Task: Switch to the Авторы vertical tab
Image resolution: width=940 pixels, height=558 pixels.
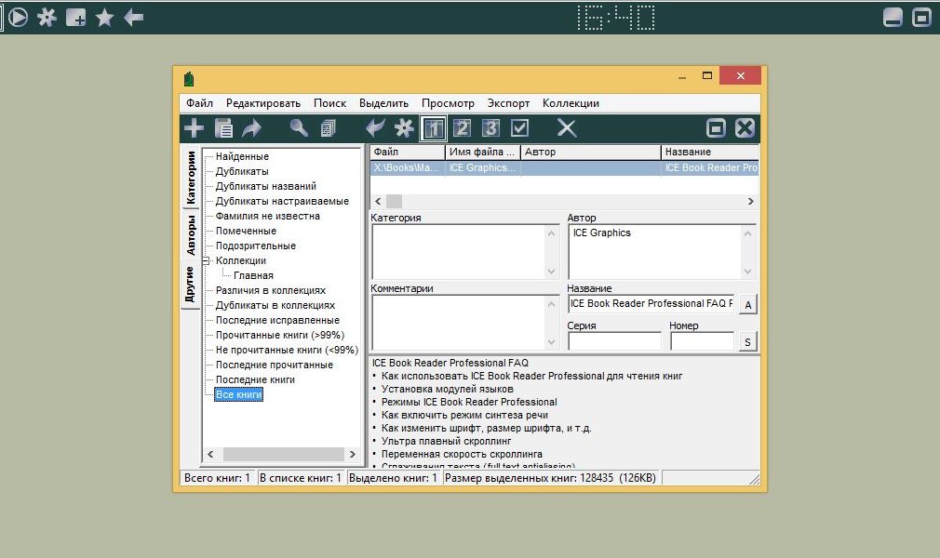Action: pyautogui.click(x=191, y=235)
